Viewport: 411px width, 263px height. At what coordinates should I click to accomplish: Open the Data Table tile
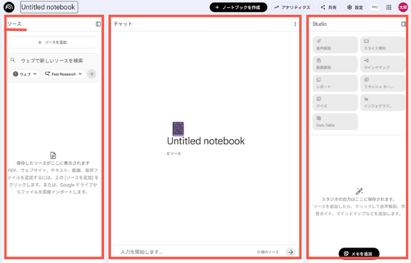click(334, 122)
